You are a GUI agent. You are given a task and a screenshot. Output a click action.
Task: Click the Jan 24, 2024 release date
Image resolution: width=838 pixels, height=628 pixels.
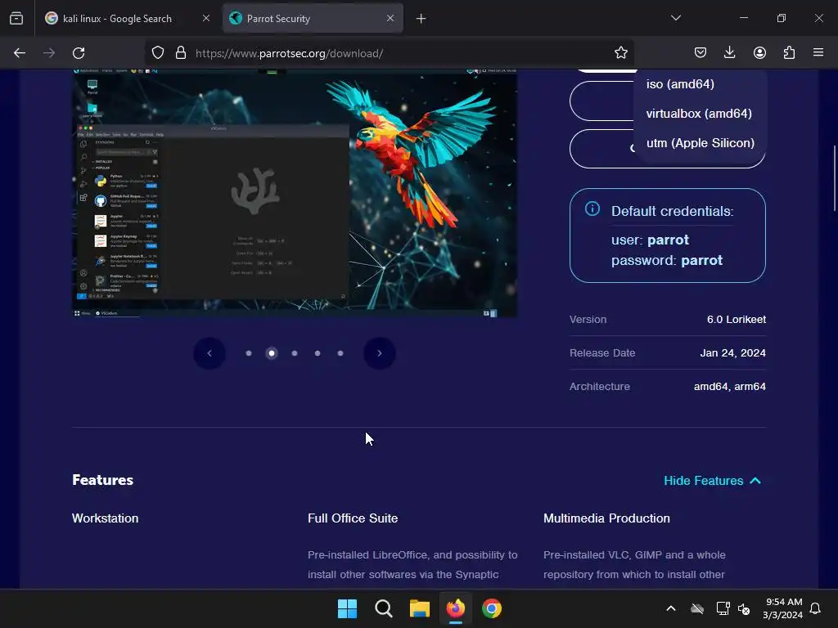pyautogui.click(x=732, y=353)
